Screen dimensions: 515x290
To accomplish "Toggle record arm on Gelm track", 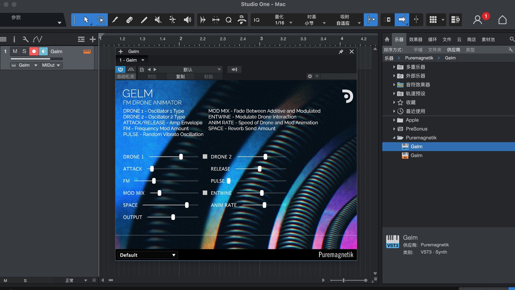I will 34,51.
